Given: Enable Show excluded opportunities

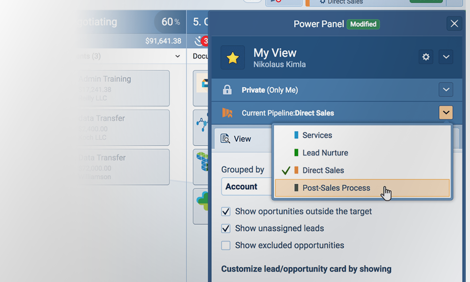Looking at the screenshot, I should (226, 245).
